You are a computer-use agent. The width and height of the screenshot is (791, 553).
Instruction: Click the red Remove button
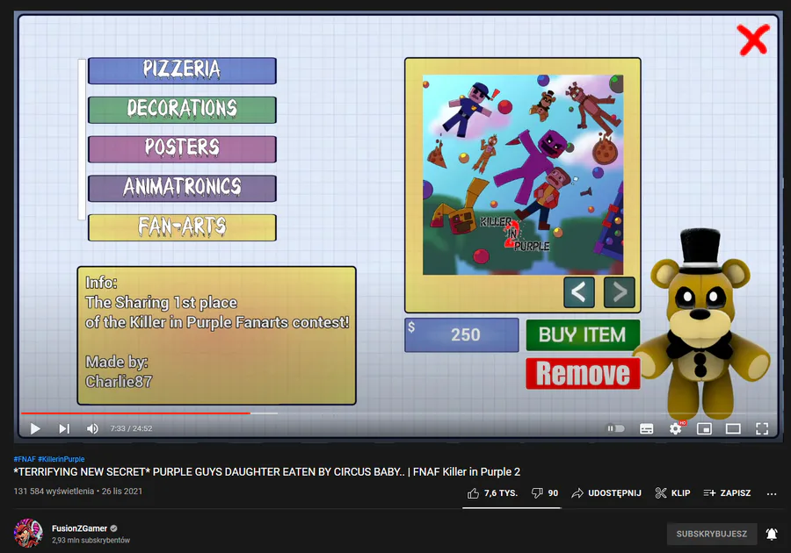[583, 374]
